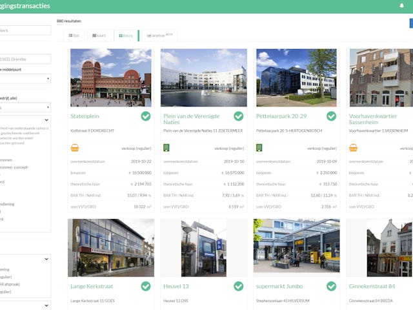This screenshot has height=310, width=413.
Task: Open the Statenplein property title link
Action: pyautogui.click(x=85, y=116)
